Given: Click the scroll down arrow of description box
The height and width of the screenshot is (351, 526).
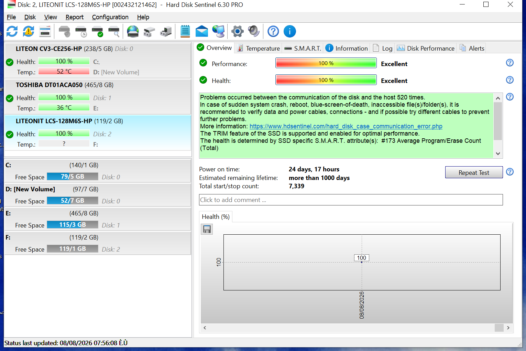Looking at the screenshot, I should [x=498, y=153].
